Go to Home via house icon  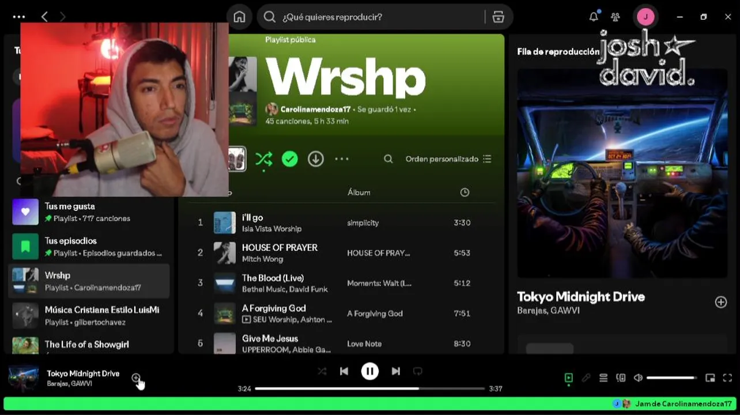pos(239,17)
